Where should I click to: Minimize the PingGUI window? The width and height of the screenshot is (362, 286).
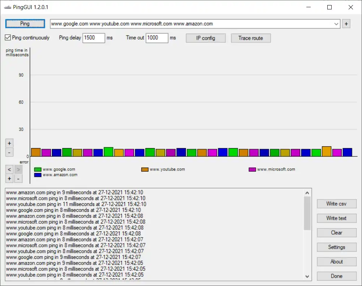(x=309, y=7)
